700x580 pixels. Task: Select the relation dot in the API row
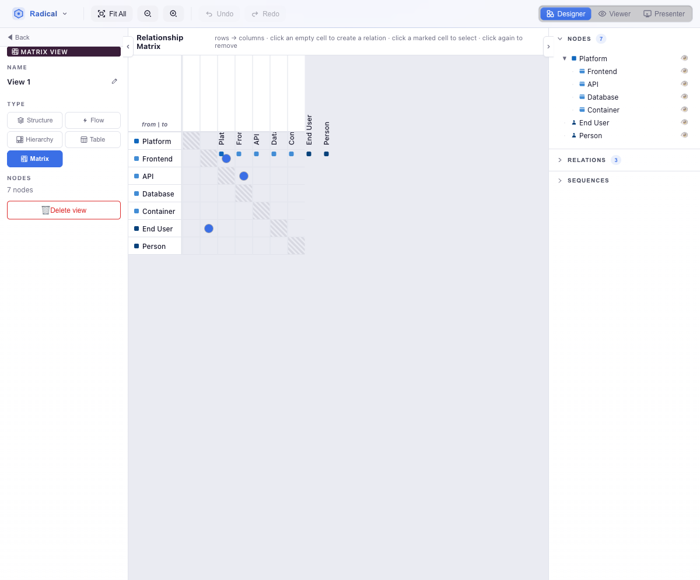(244, 176)
